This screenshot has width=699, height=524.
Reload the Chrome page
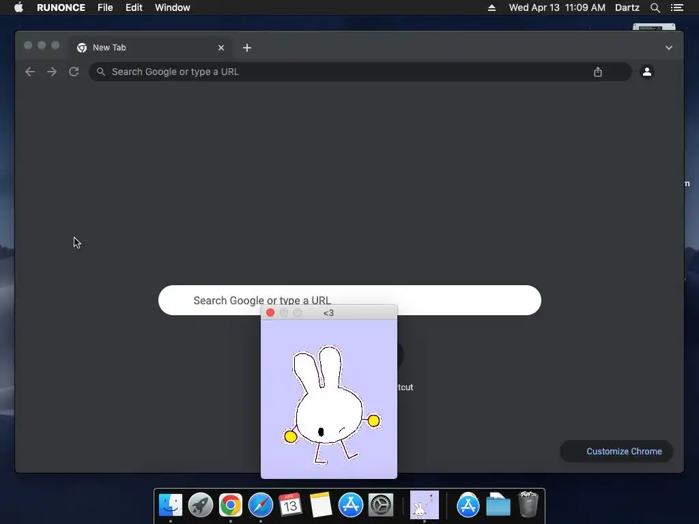[74, 72]
